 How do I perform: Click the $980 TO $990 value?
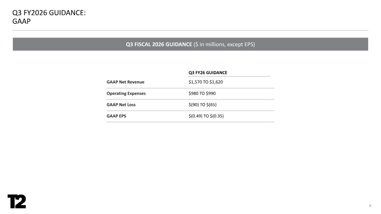pyautogui.click(x=202, y=93)
